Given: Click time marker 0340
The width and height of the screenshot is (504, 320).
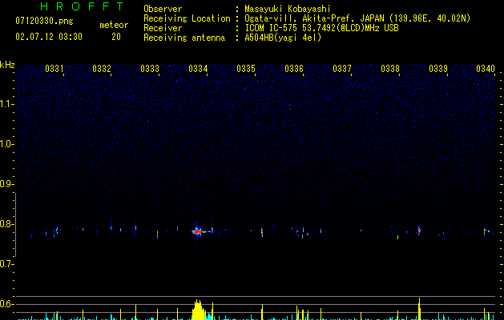Looking at the screenshot, I should click(486, 68).
